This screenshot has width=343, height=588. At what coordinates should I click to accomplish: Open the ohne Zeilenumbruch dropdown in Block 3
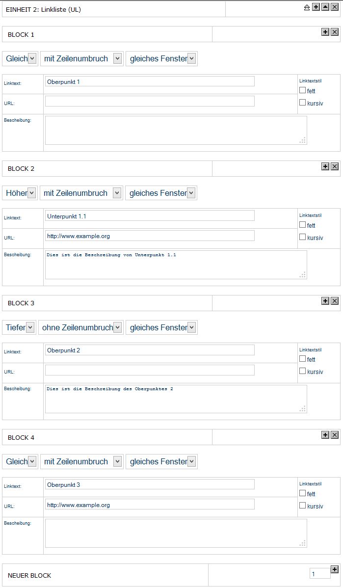click(x=81, y=327)
